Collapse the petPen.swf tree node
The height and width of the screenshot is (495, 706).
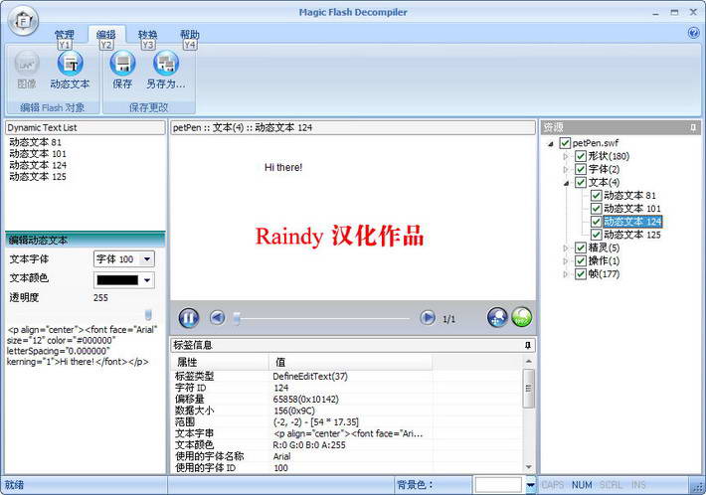(x=550, y=144)
